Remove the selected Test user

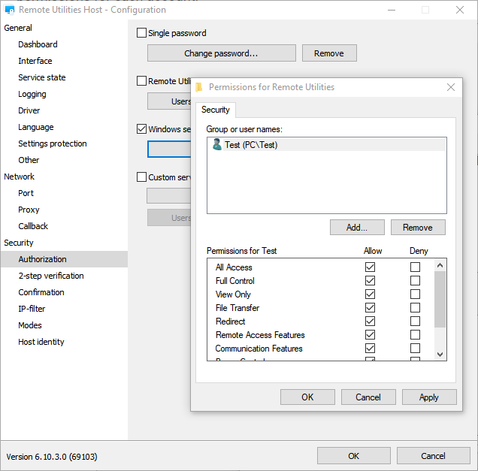pyautogui.click(x=418, y=228)
